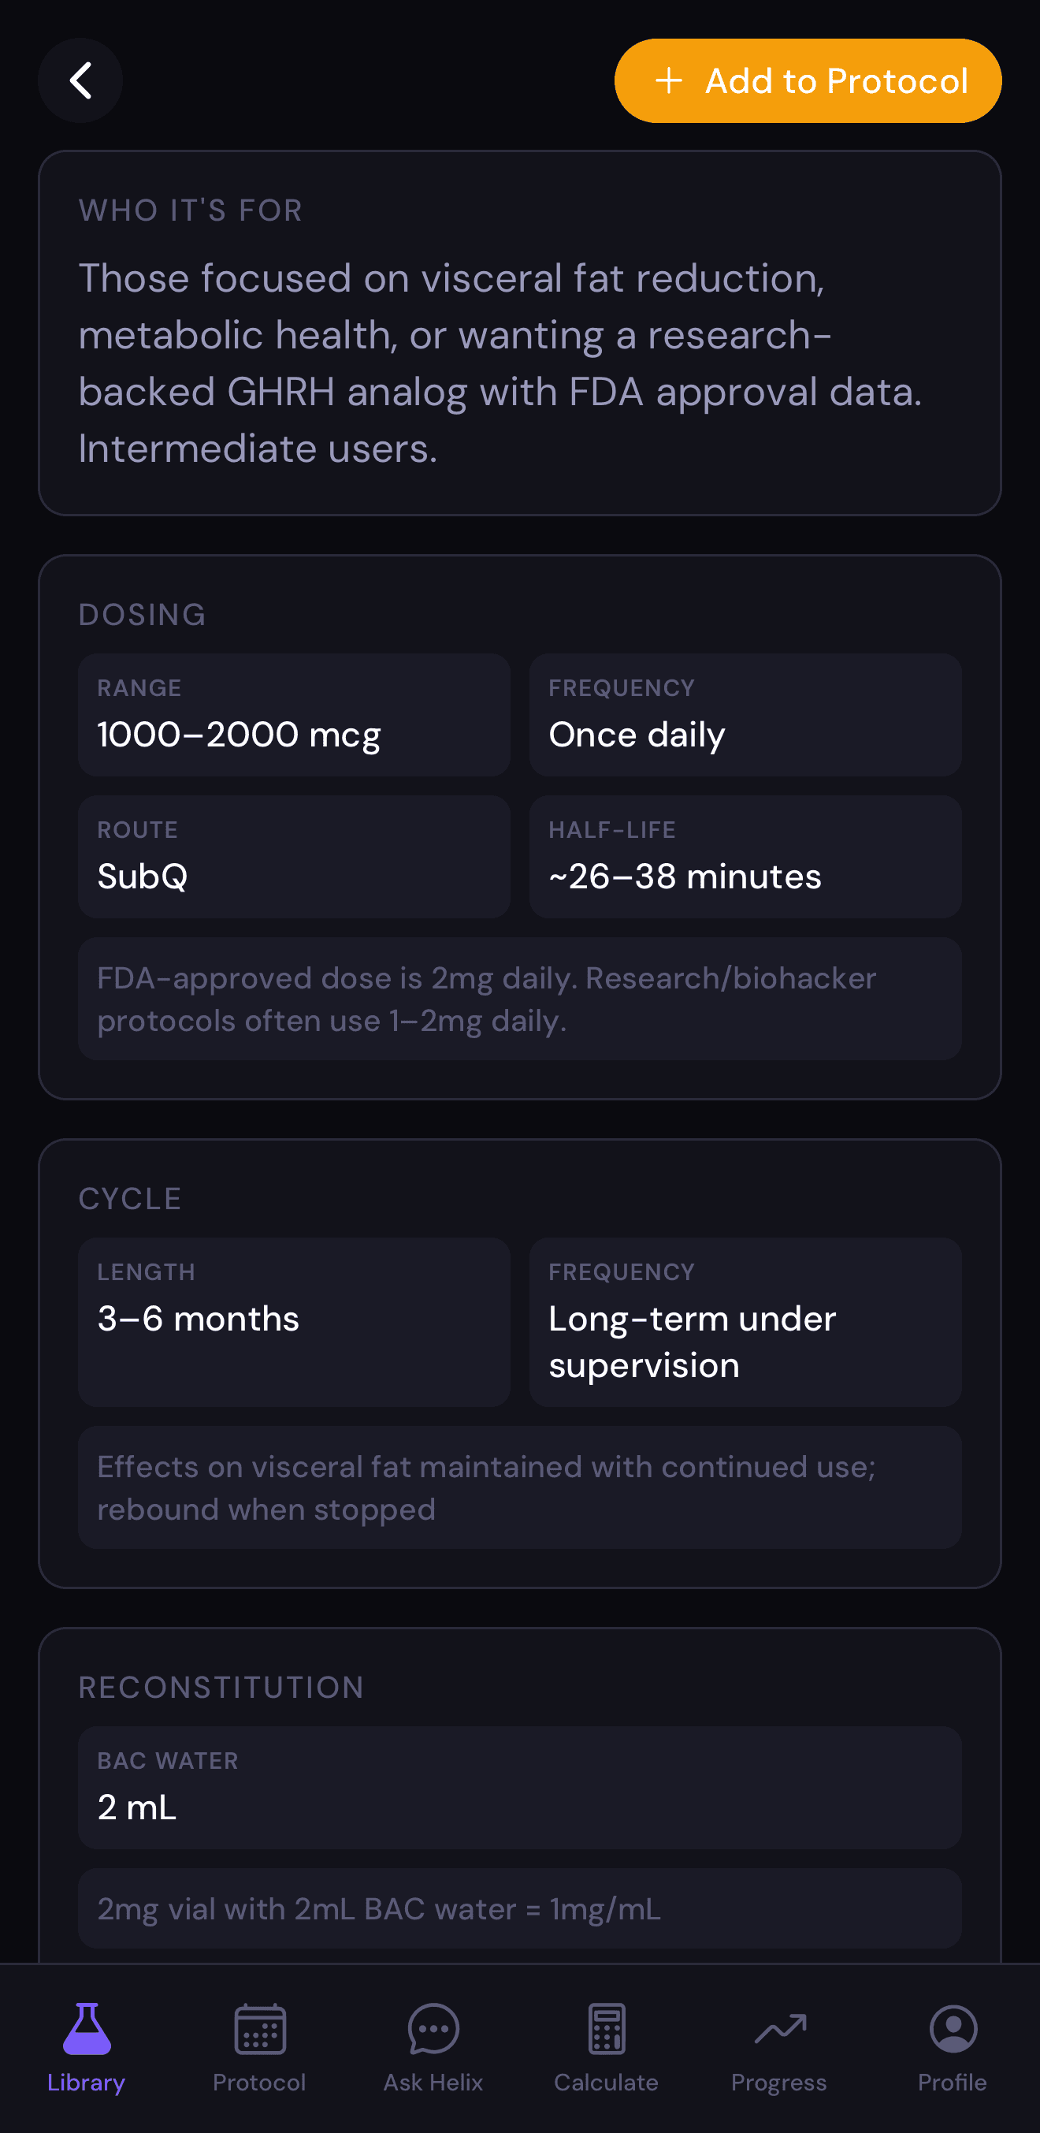1040x2133 pixels.
Task: Open the Calculate calculator icon
Action: coord(607,2029)
